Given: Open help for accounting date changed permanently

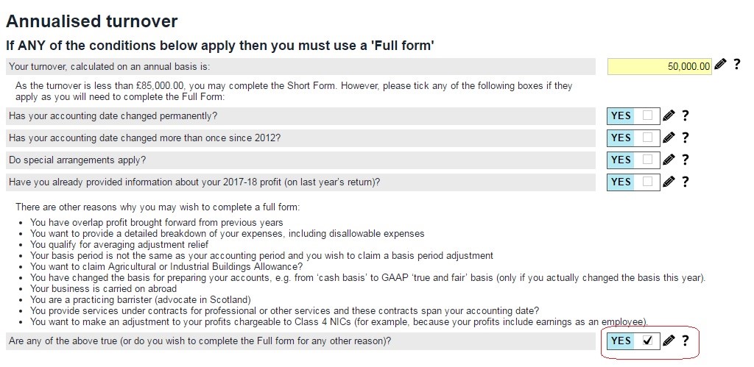Looking at the screenshot, I should pos(685,115).
